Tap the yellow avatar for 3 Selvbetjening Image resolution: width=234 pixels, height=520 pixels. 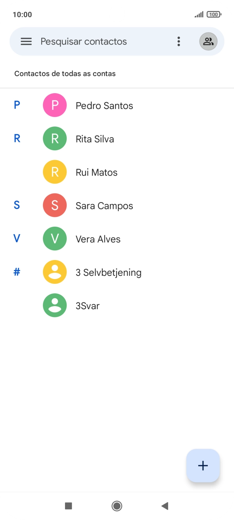coord(55,271)
